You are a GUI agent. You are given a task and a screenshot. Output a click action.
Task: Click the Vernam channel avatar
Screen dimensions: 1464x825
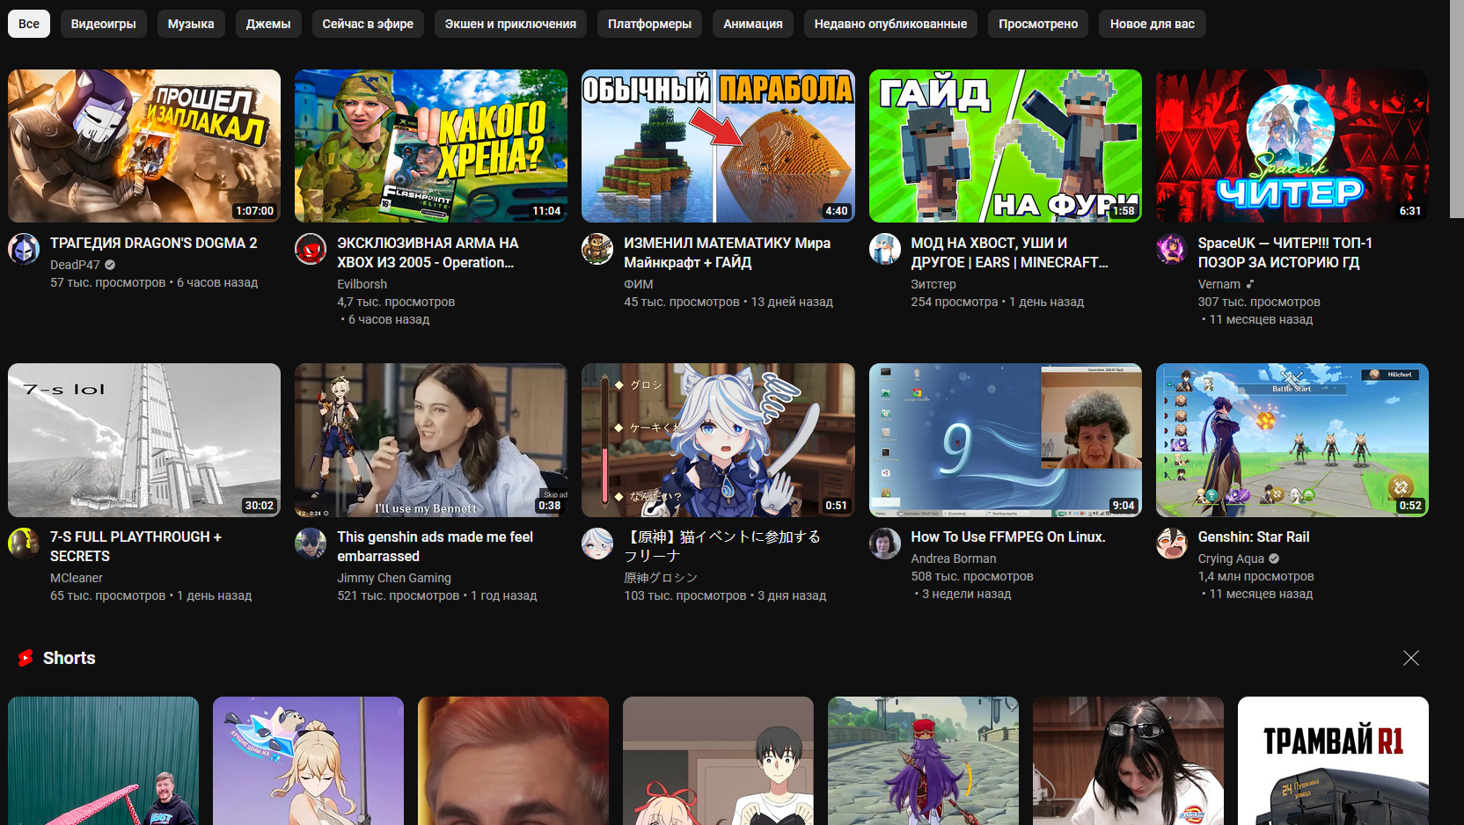click(1172, 249)
